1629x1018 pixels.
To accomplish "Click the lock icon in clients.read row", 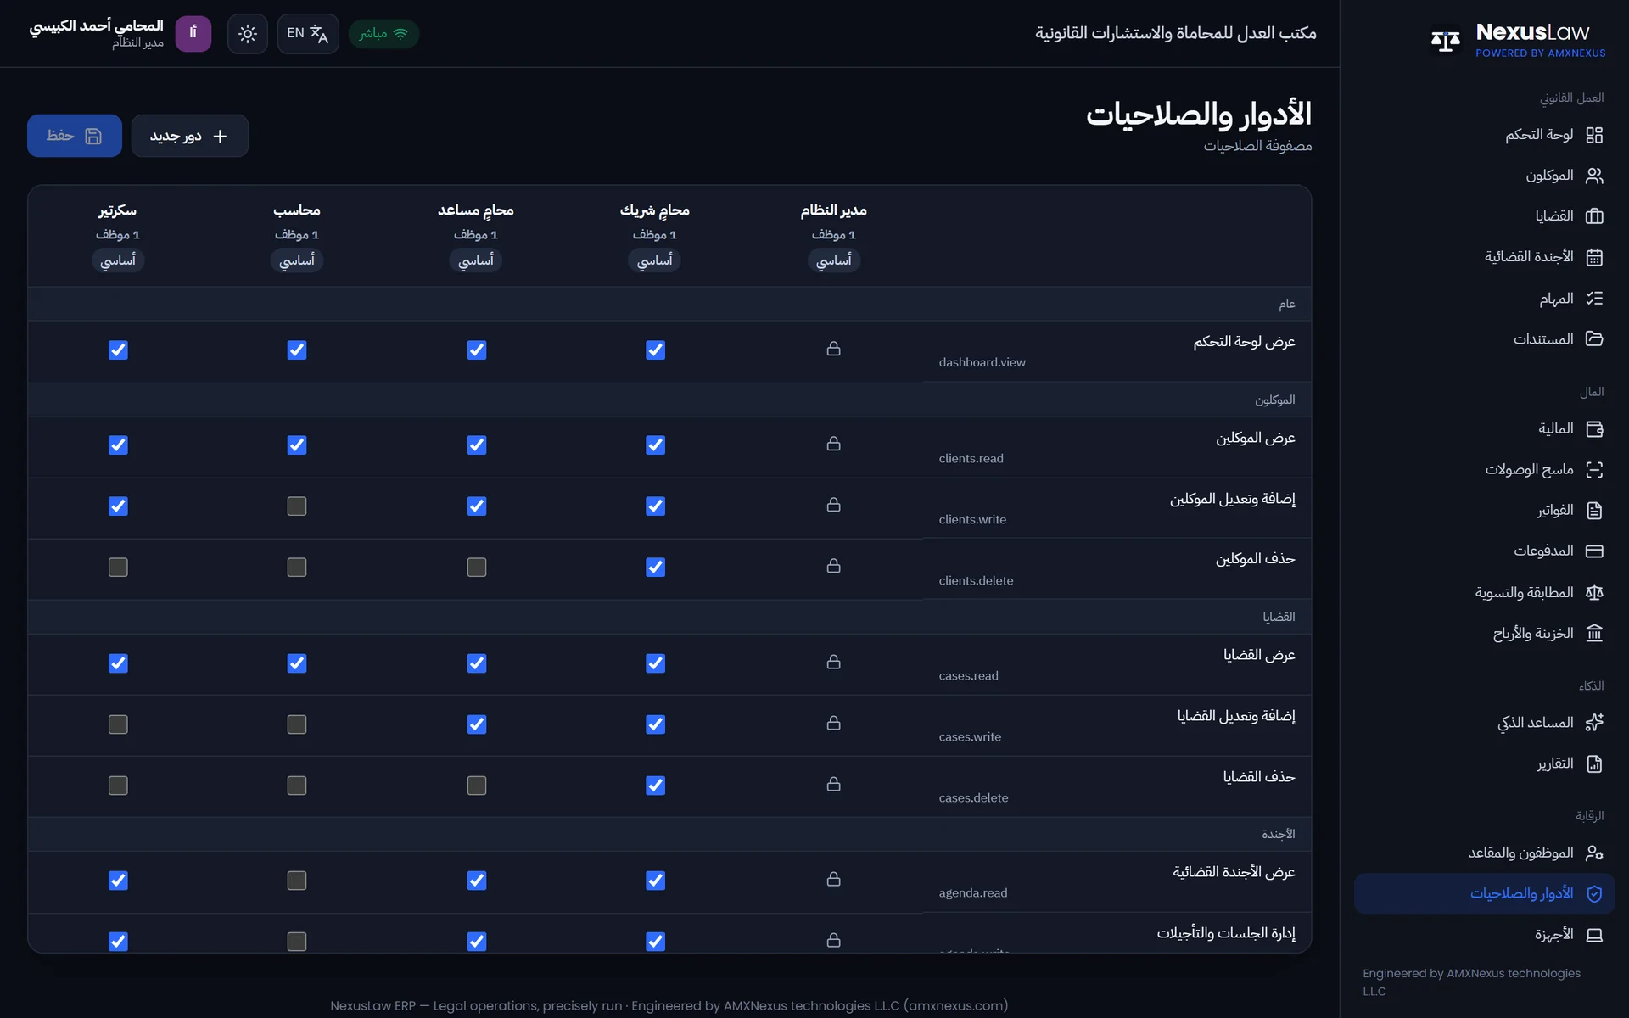I will [x=834, y=444].
